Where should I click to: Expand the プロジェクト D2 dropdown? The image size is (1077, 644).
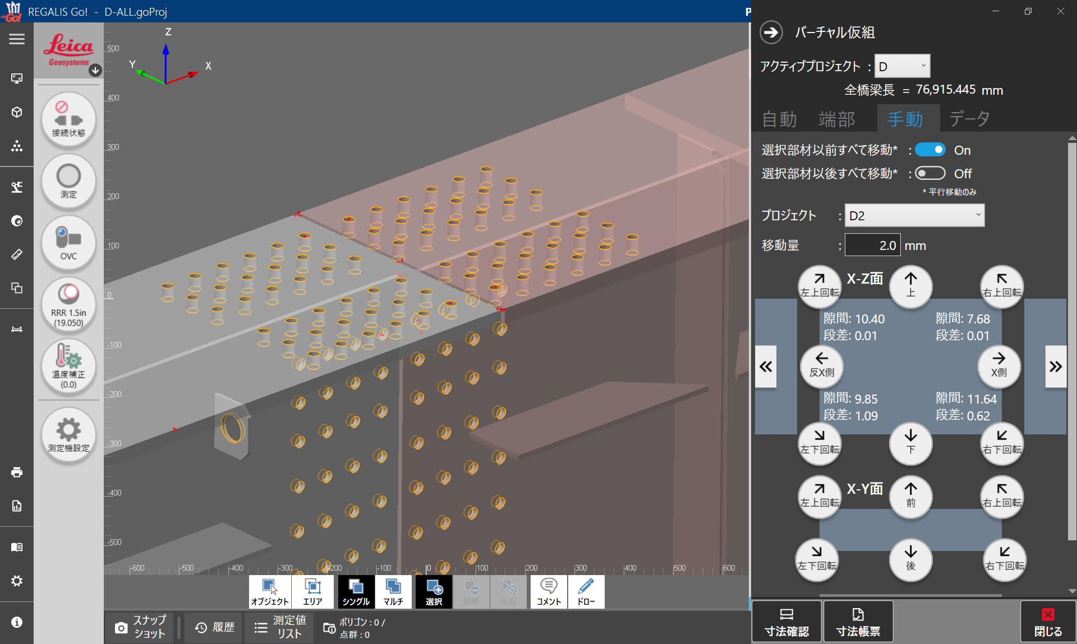point(914,216)
